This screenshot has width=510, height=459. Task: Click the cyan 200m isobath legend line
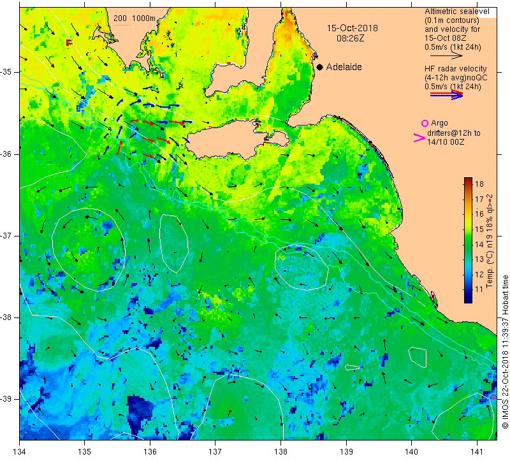click(122, 25)
